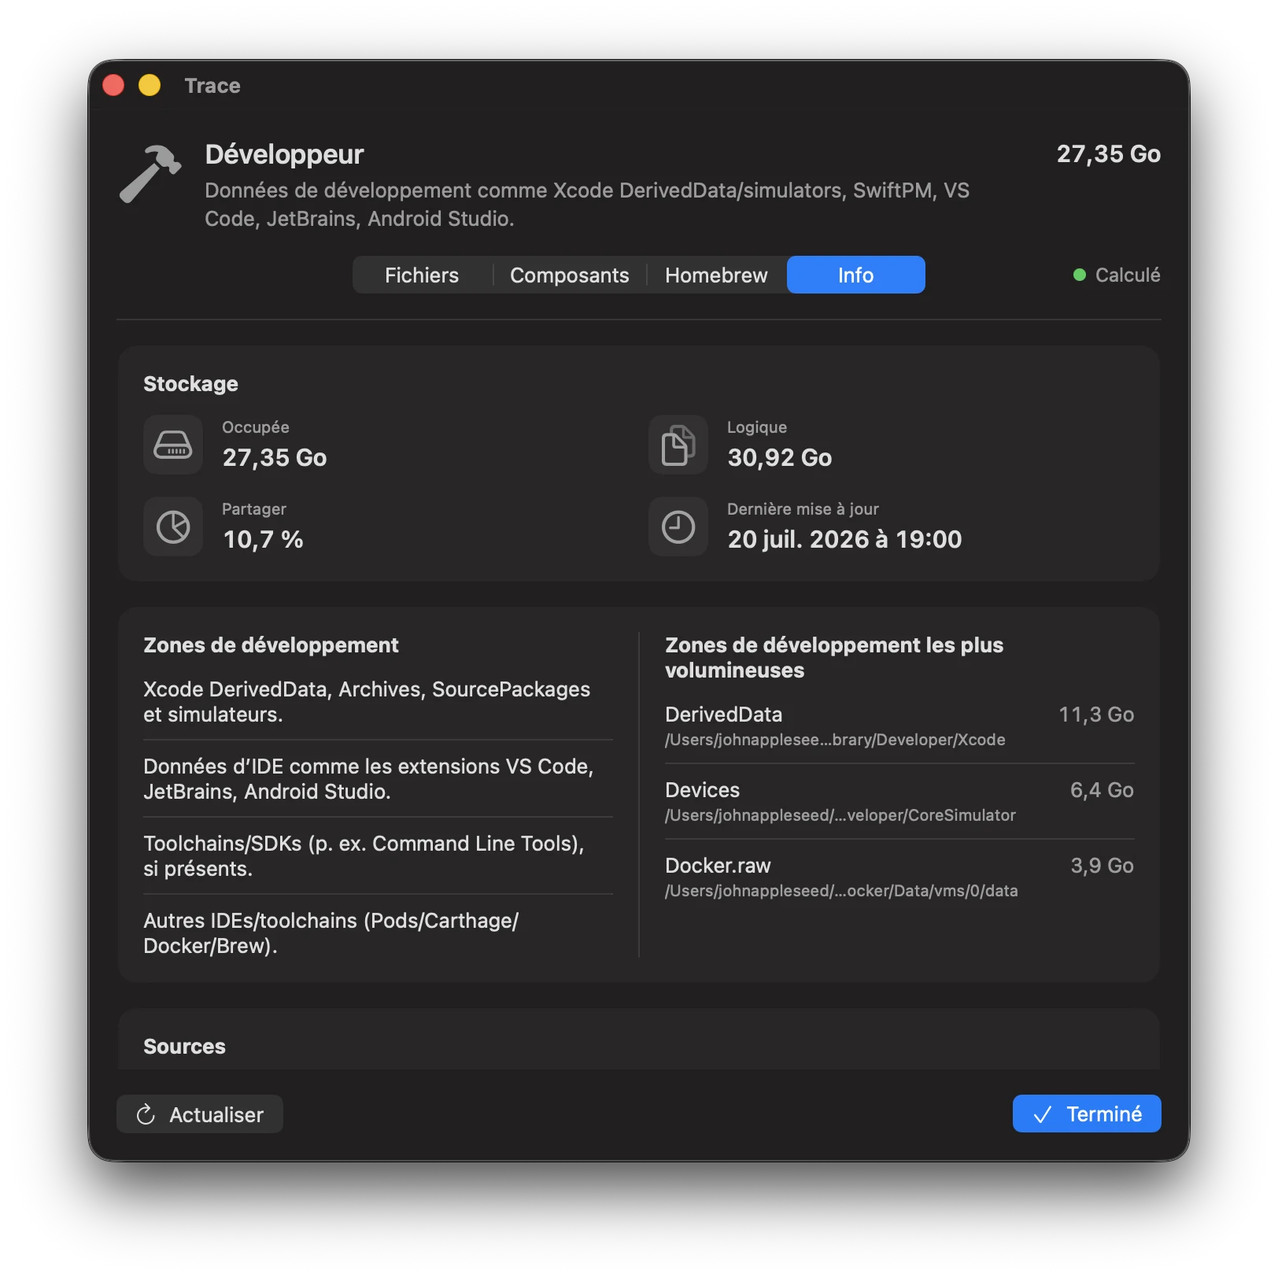Image resolution: width=1278 pixels, height=1278 pixels.
Task: Click the documents icon beside Logique
Action: point(678,445)
